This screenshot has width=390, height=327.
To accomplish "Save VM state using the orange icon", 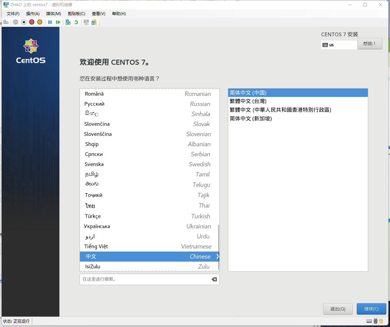I will click(x=40, y=22).
